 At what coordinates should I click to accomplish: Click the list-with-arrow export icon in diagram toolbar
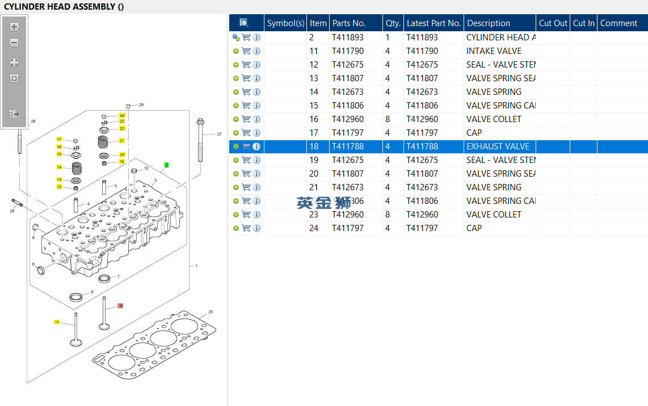14,114
